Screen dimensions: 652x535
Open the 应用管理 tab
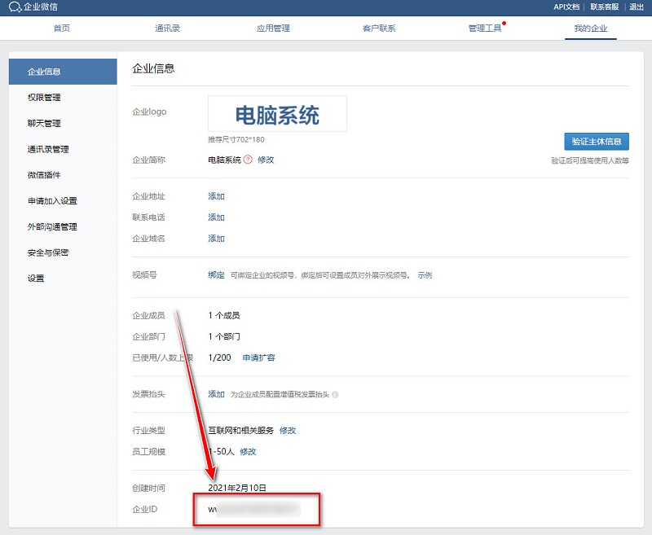[x=273, y=29]
